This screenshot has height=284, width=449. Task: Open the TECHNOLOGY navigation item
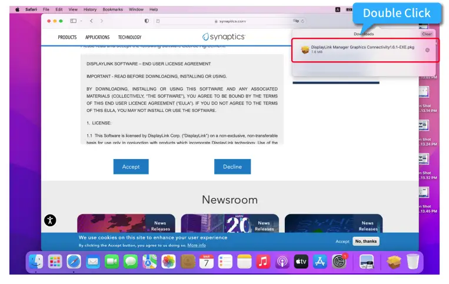point(129,37)
